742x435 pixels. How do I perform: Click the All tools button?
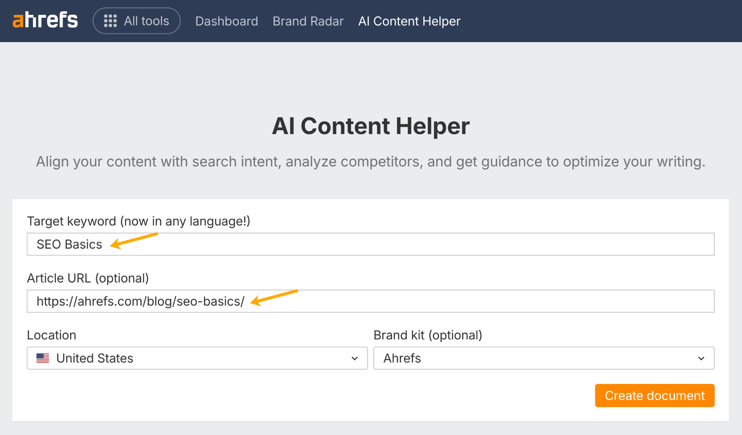click(137, 21)
